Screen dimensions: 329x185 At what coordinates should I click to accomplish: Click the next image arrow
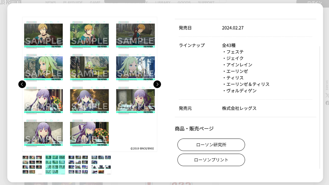(157, 84)
